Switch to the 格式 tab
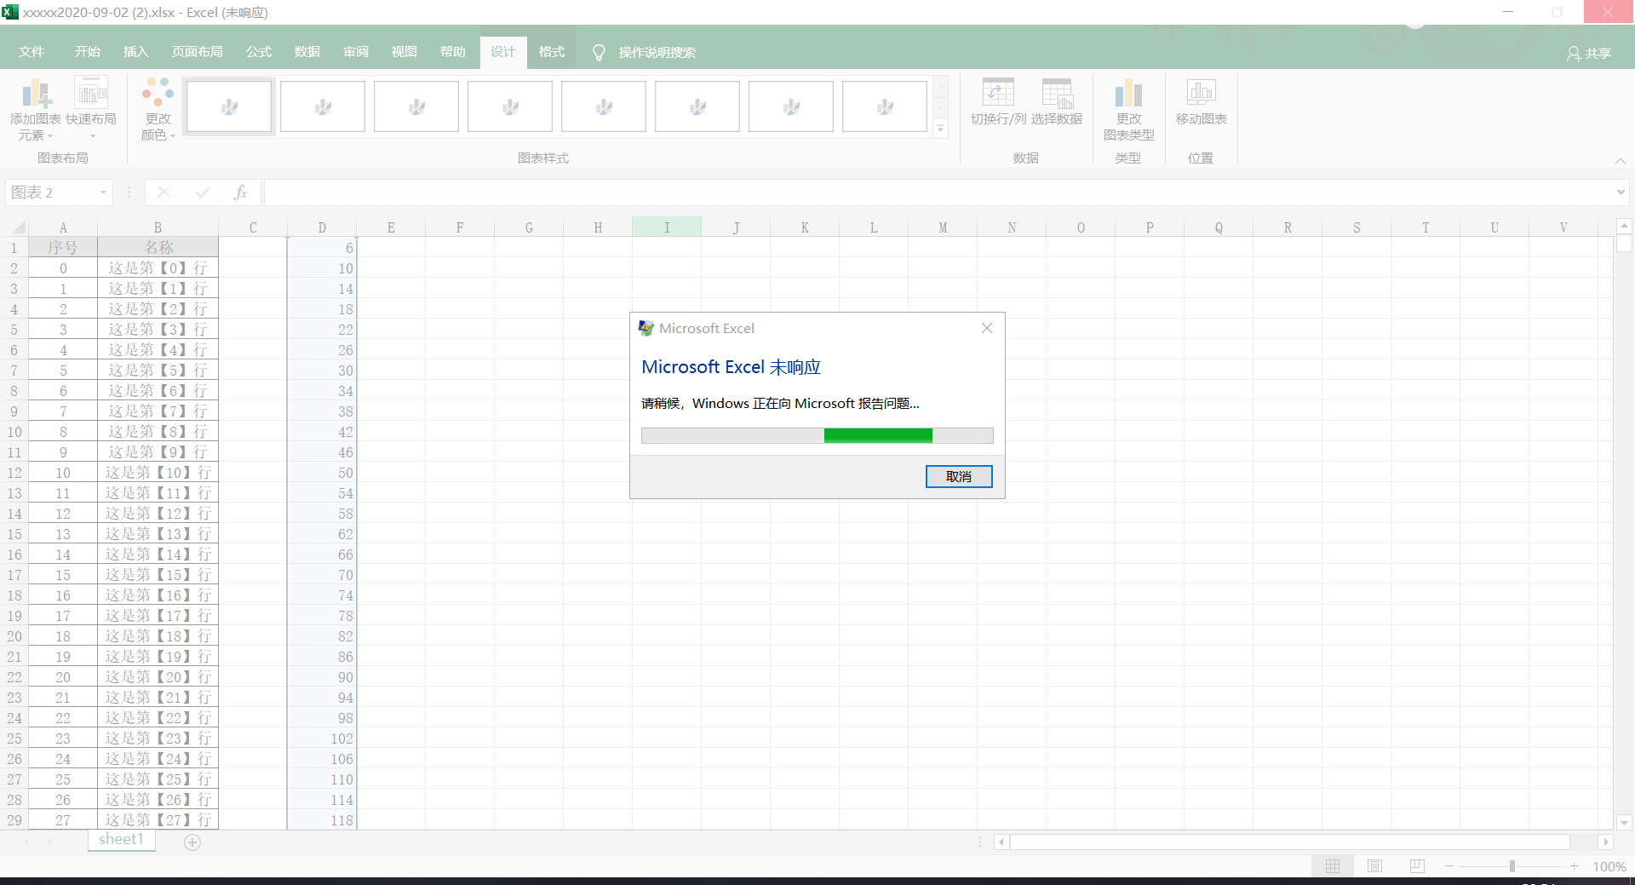The width and height of the screenshot is (1635, 885). [551, 52]
